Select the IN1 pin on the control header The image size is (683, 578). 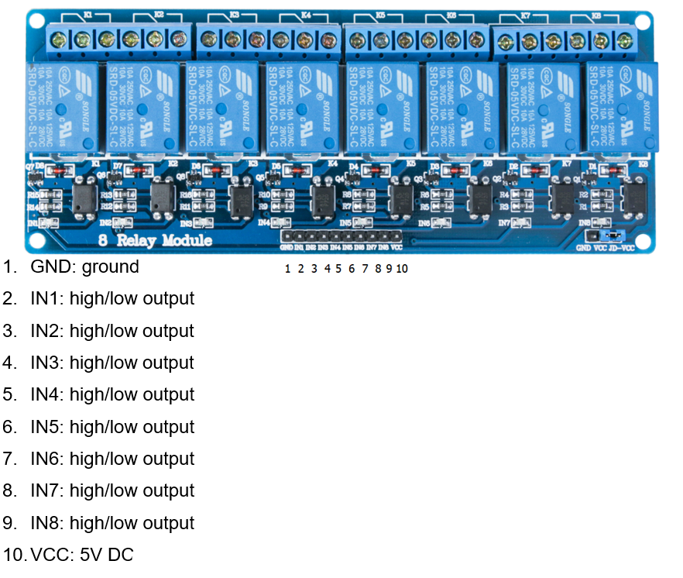pos(299,236)
